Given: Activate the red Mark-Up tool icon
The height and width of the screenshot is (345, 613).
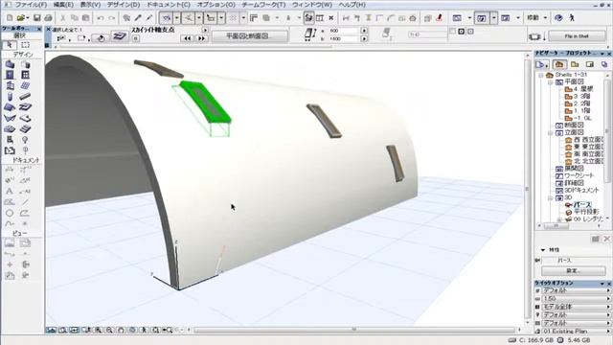Looking at the screenshot, I should click(439, 18).
